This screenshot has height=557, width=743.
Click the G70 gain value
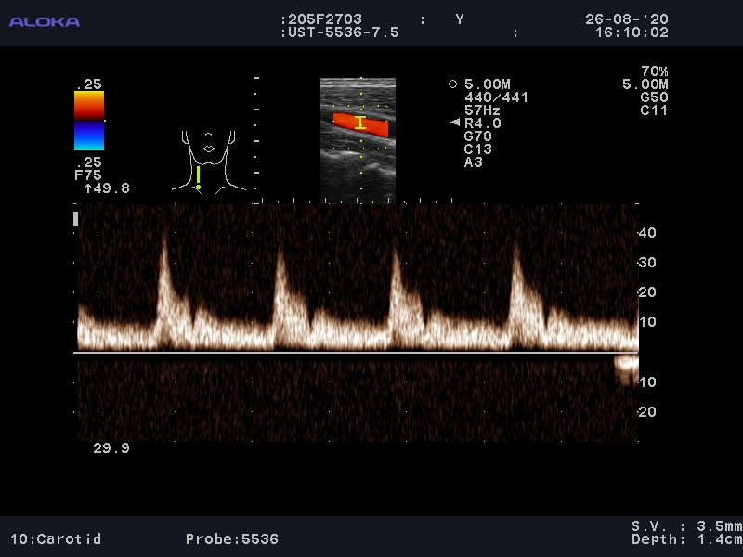click(x=477, y=136)
